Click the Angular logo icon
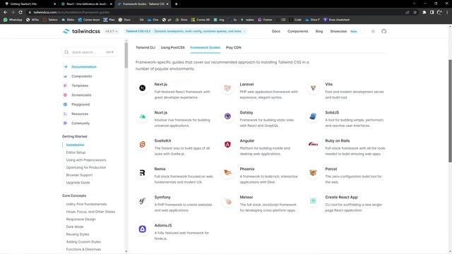 tap(227, 145)
